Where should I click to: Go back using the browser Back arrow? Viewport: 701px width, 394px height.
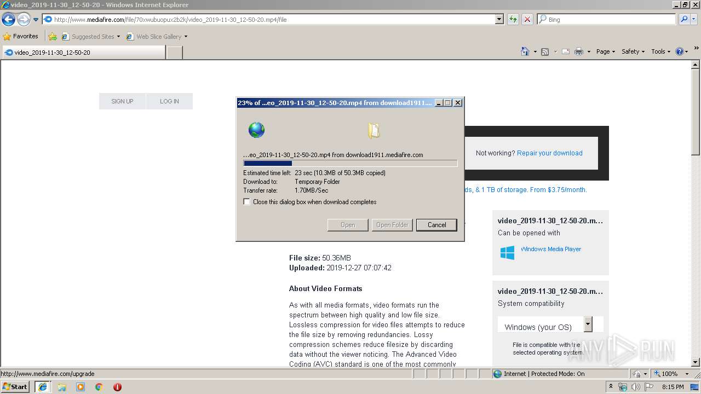[8, 19]
